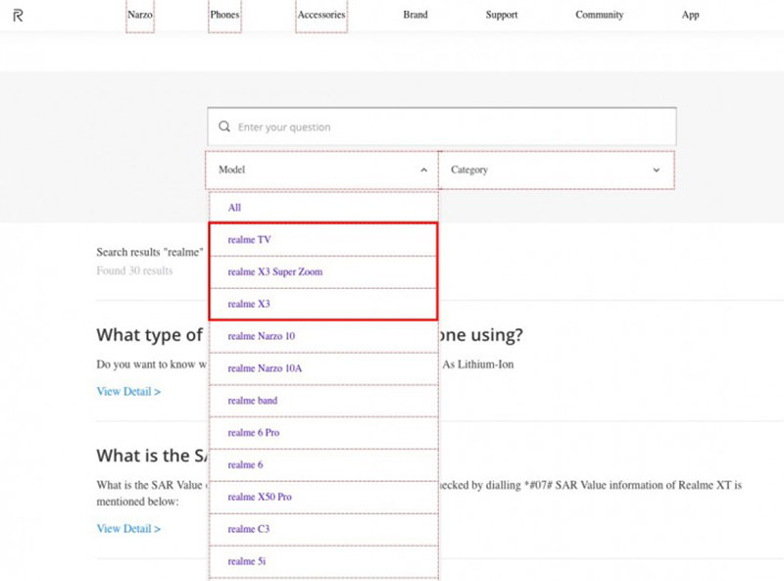The image size is (784, 581).
Task: Go to the Brand page
Action: [415, 16]
